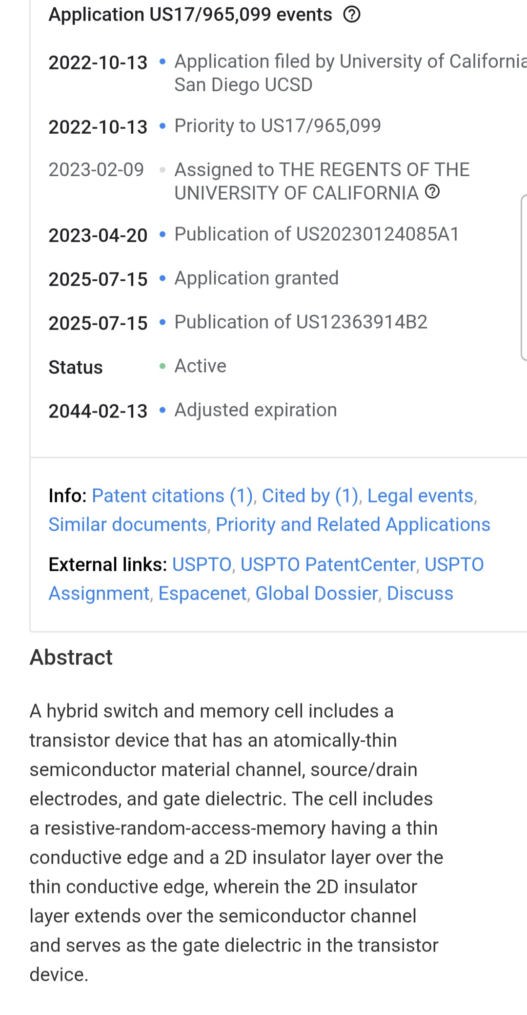527x1015 pixels.
Task: Open Cited by (1) link
Action: click(x=310, y=496)
